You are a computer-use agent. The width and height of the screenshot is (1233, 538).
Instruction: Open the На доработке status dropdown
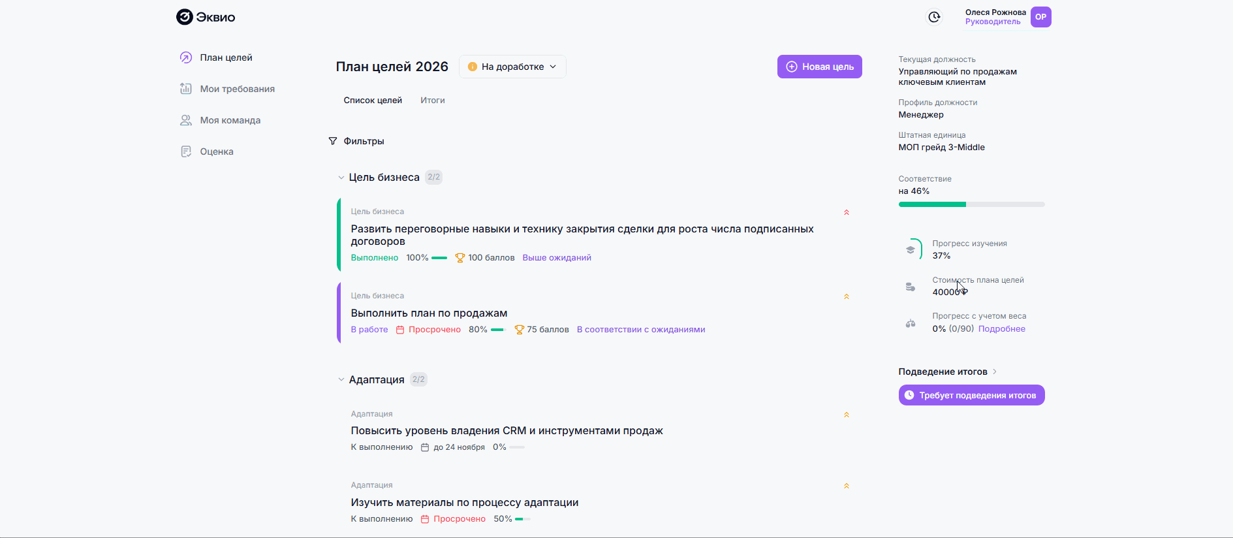click(x=512, y=67)
